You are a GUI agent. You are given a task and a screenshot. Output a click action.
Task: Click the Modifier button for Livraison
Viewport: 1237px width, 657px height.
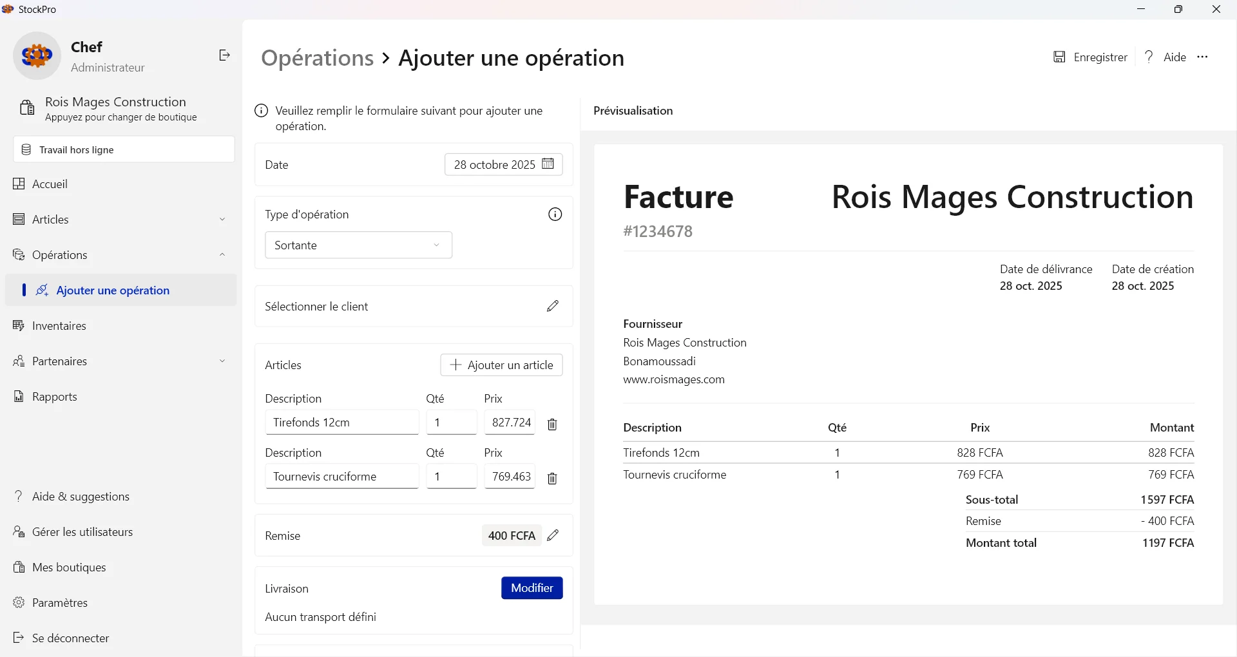coord(532,588)
